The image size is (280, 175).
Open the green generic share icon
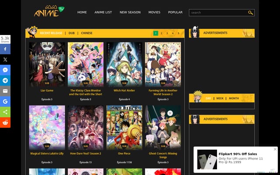coord(5,112)
